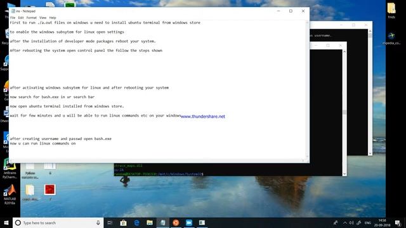
Task: Minimize the Notepad window
Action: 278,11
